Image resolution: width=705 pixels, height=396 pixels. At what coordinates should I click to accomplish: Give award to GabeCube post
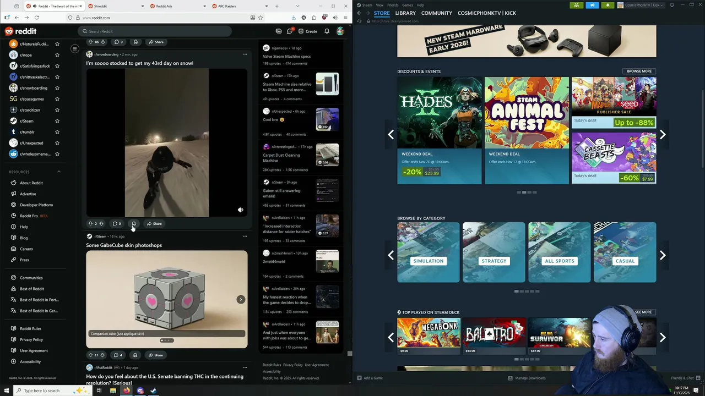(135, 355)
